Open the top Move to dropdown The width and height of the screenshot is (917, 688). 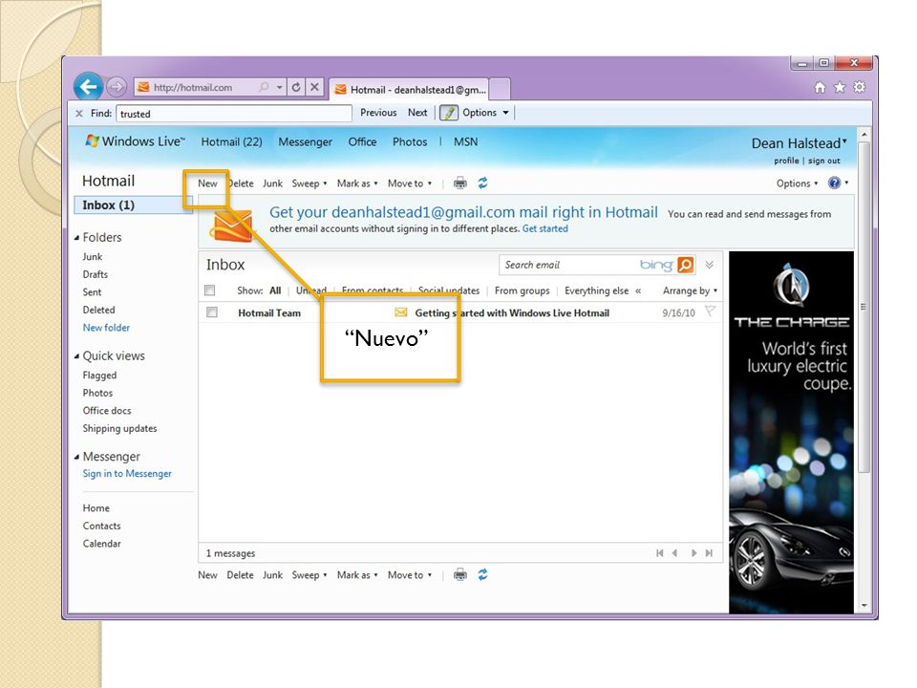click(x=410, y=183)
